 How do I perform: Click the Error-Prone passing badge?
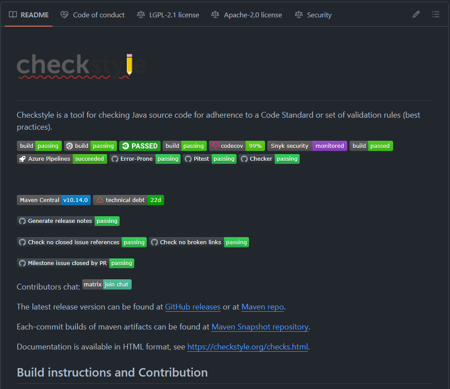[145, 159]
